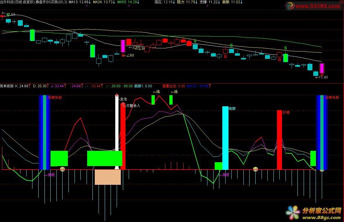Click the J: 33.44 value
The height and width of the screenshot is (222, 344).
(x=57, y=86)
